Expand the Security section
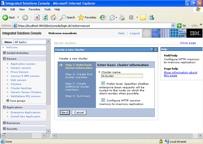203x144 pixels. (4, 129)
